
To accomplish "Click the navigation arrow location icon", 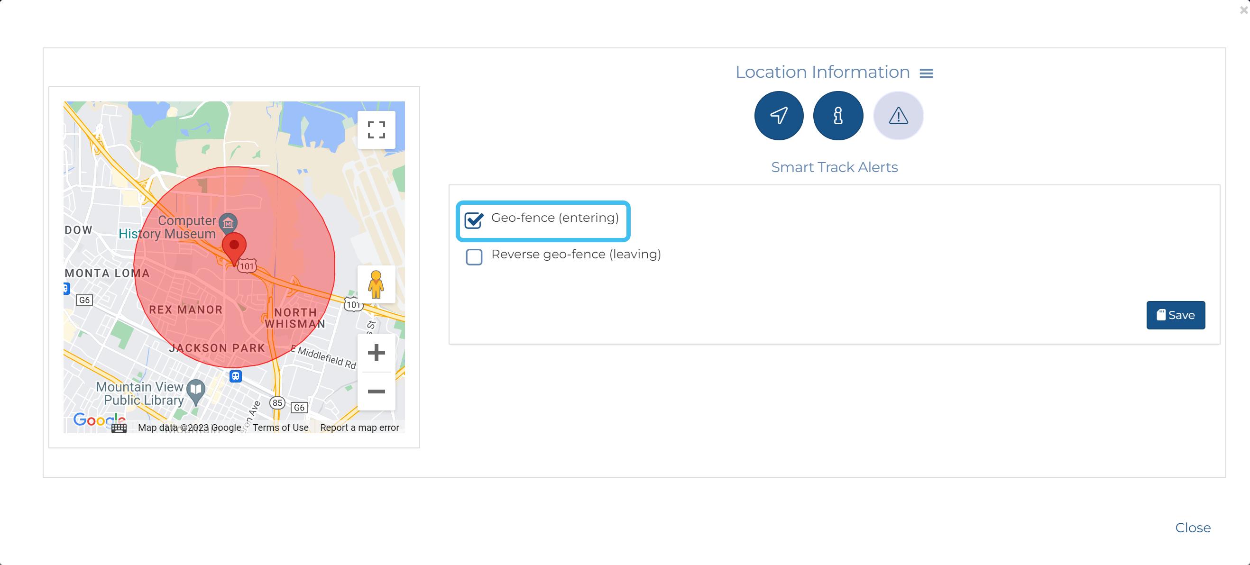I will [x=778, y=116].
